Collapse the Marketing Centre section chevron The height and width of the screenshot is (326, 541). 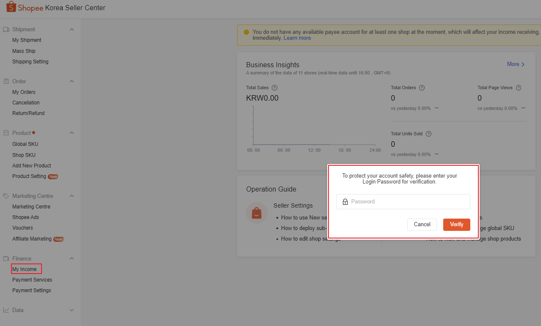[72, 196]
